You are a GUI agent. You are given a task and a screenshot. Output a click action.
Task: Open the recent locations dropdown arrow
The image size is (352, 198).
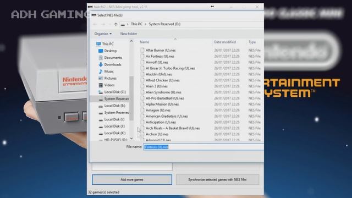pos(110,24)
